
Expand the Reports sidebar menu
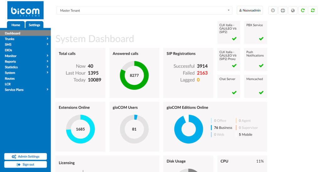(25, 62)
